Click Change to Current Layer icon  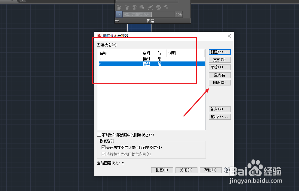(x=127, y=7)
